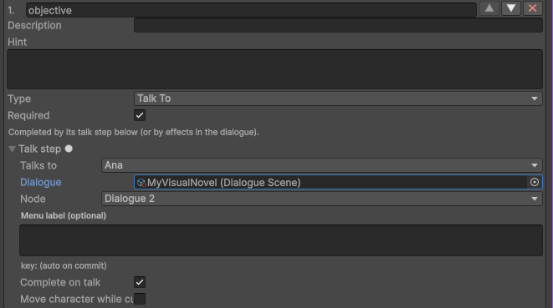The width and height of the screenshot is (553, 308).
Task: Click the key: (auto on commit) text
Action: 64,265
